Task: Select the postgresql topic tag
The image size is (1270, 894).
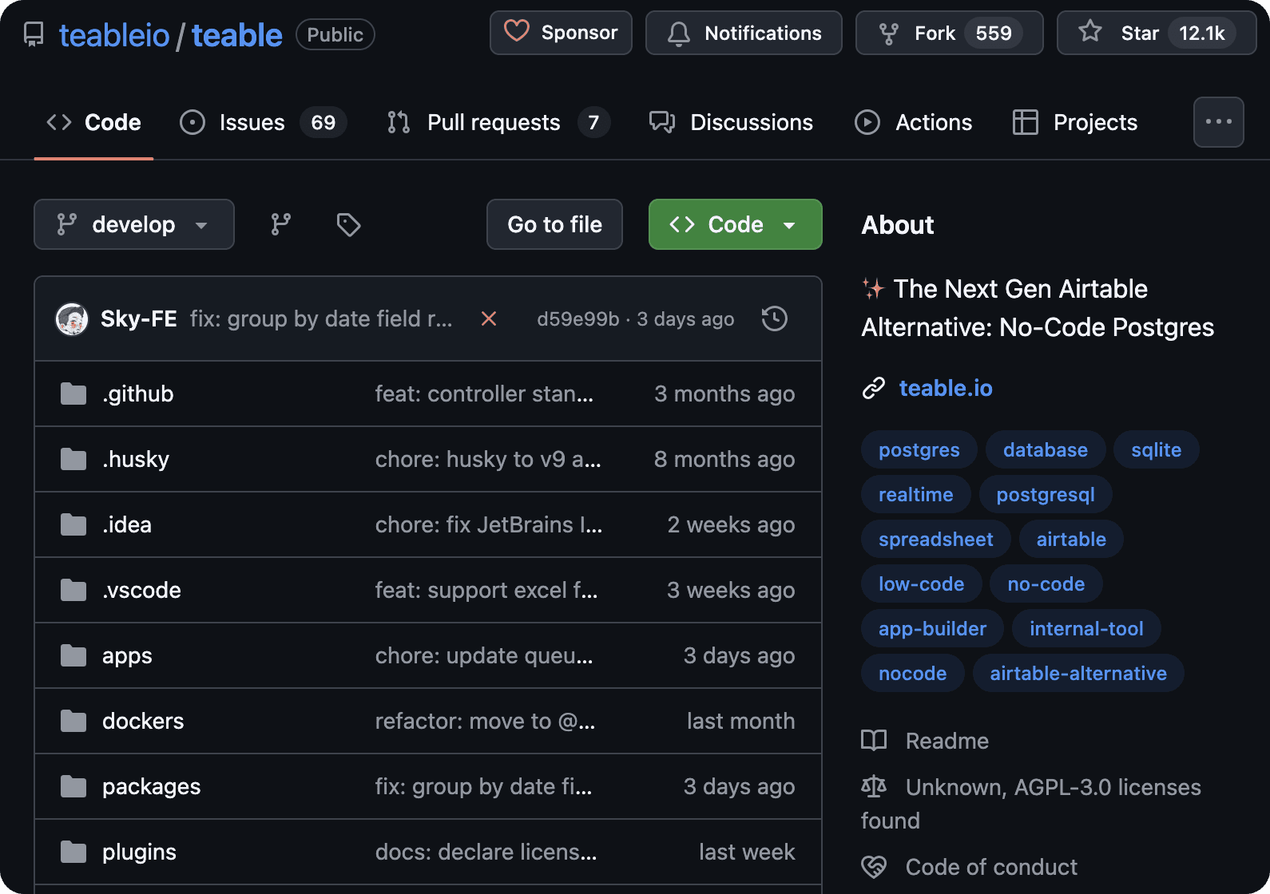Action: click(x=1046, y=494)
